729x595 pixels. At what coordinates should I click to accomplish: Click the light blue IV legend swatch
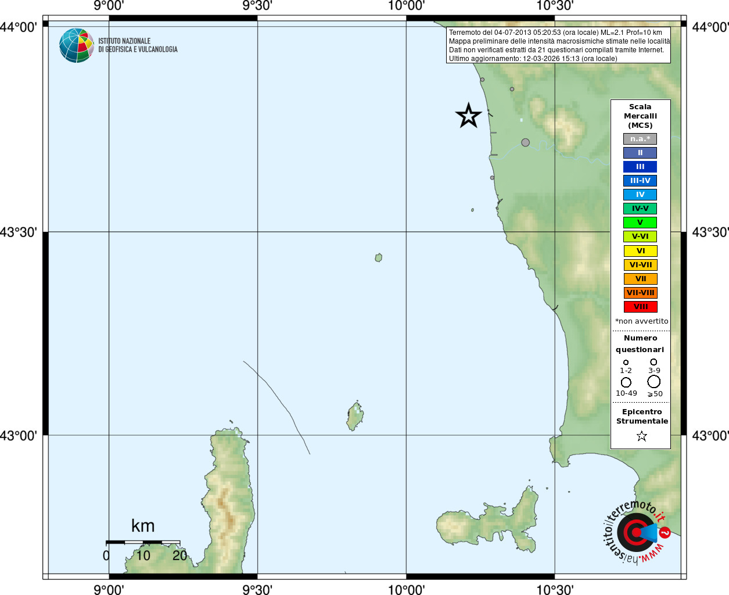point(640,195)
